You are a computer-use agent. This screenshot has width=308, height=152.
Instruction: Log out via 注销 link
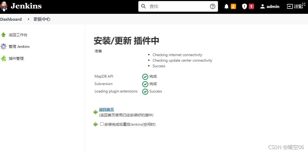298,6
